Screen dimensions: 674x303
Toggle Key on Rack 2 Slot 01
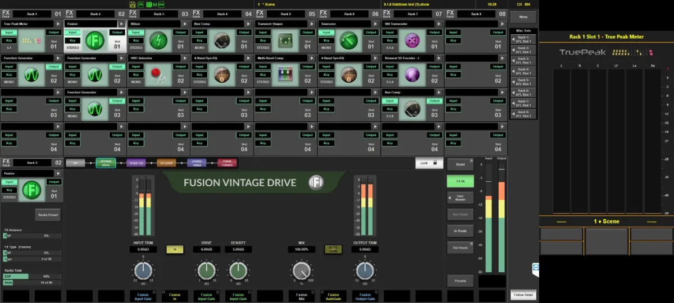(73, 41)
